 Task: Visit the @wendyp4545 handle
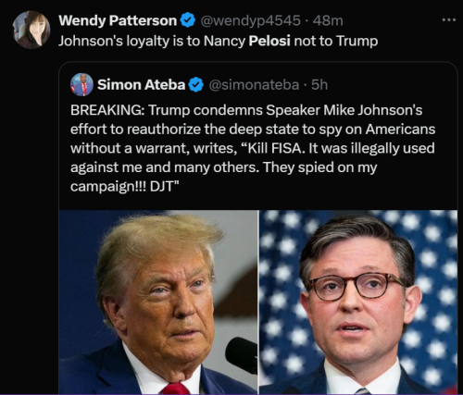pyautogui.click(x=250, y=20)
